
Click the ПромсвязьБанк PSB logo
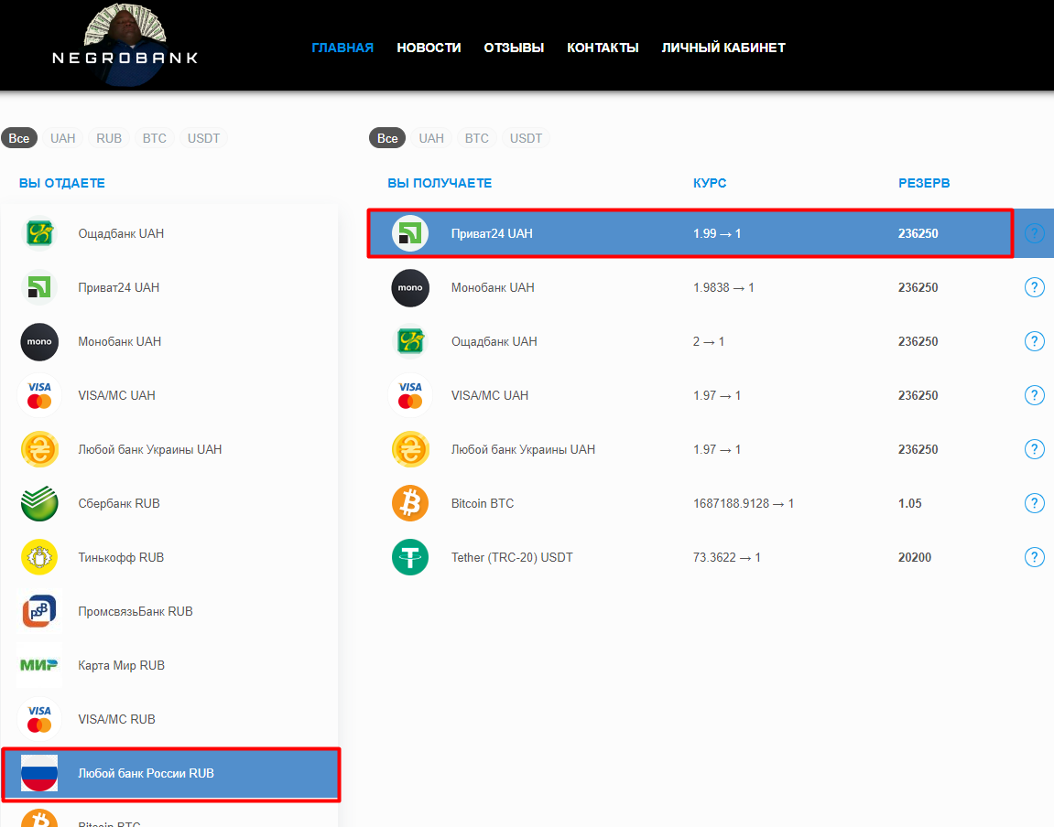pyautogui.click(x=39, y=611)
